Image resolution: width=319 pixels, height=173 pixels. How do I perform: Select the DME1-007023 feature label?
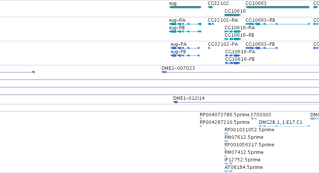coord(178,68)
